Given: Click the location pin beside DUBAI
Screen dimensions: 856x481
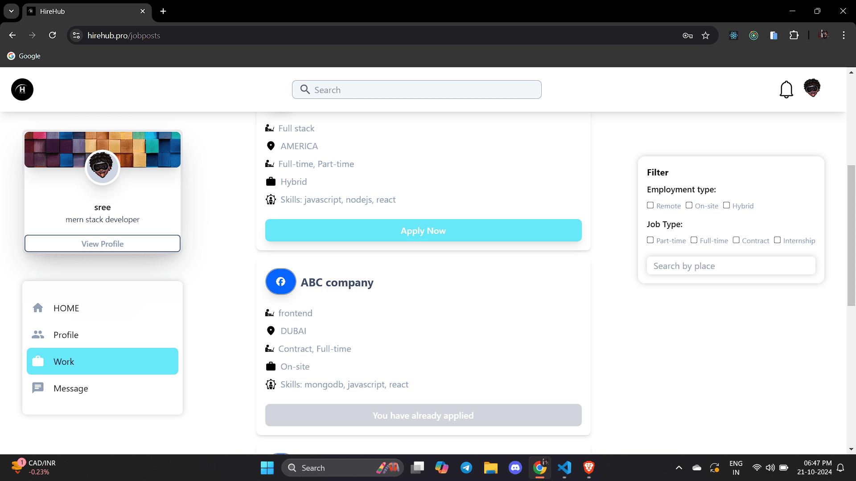Looking at the screenshot, I should tap(271, 331).
